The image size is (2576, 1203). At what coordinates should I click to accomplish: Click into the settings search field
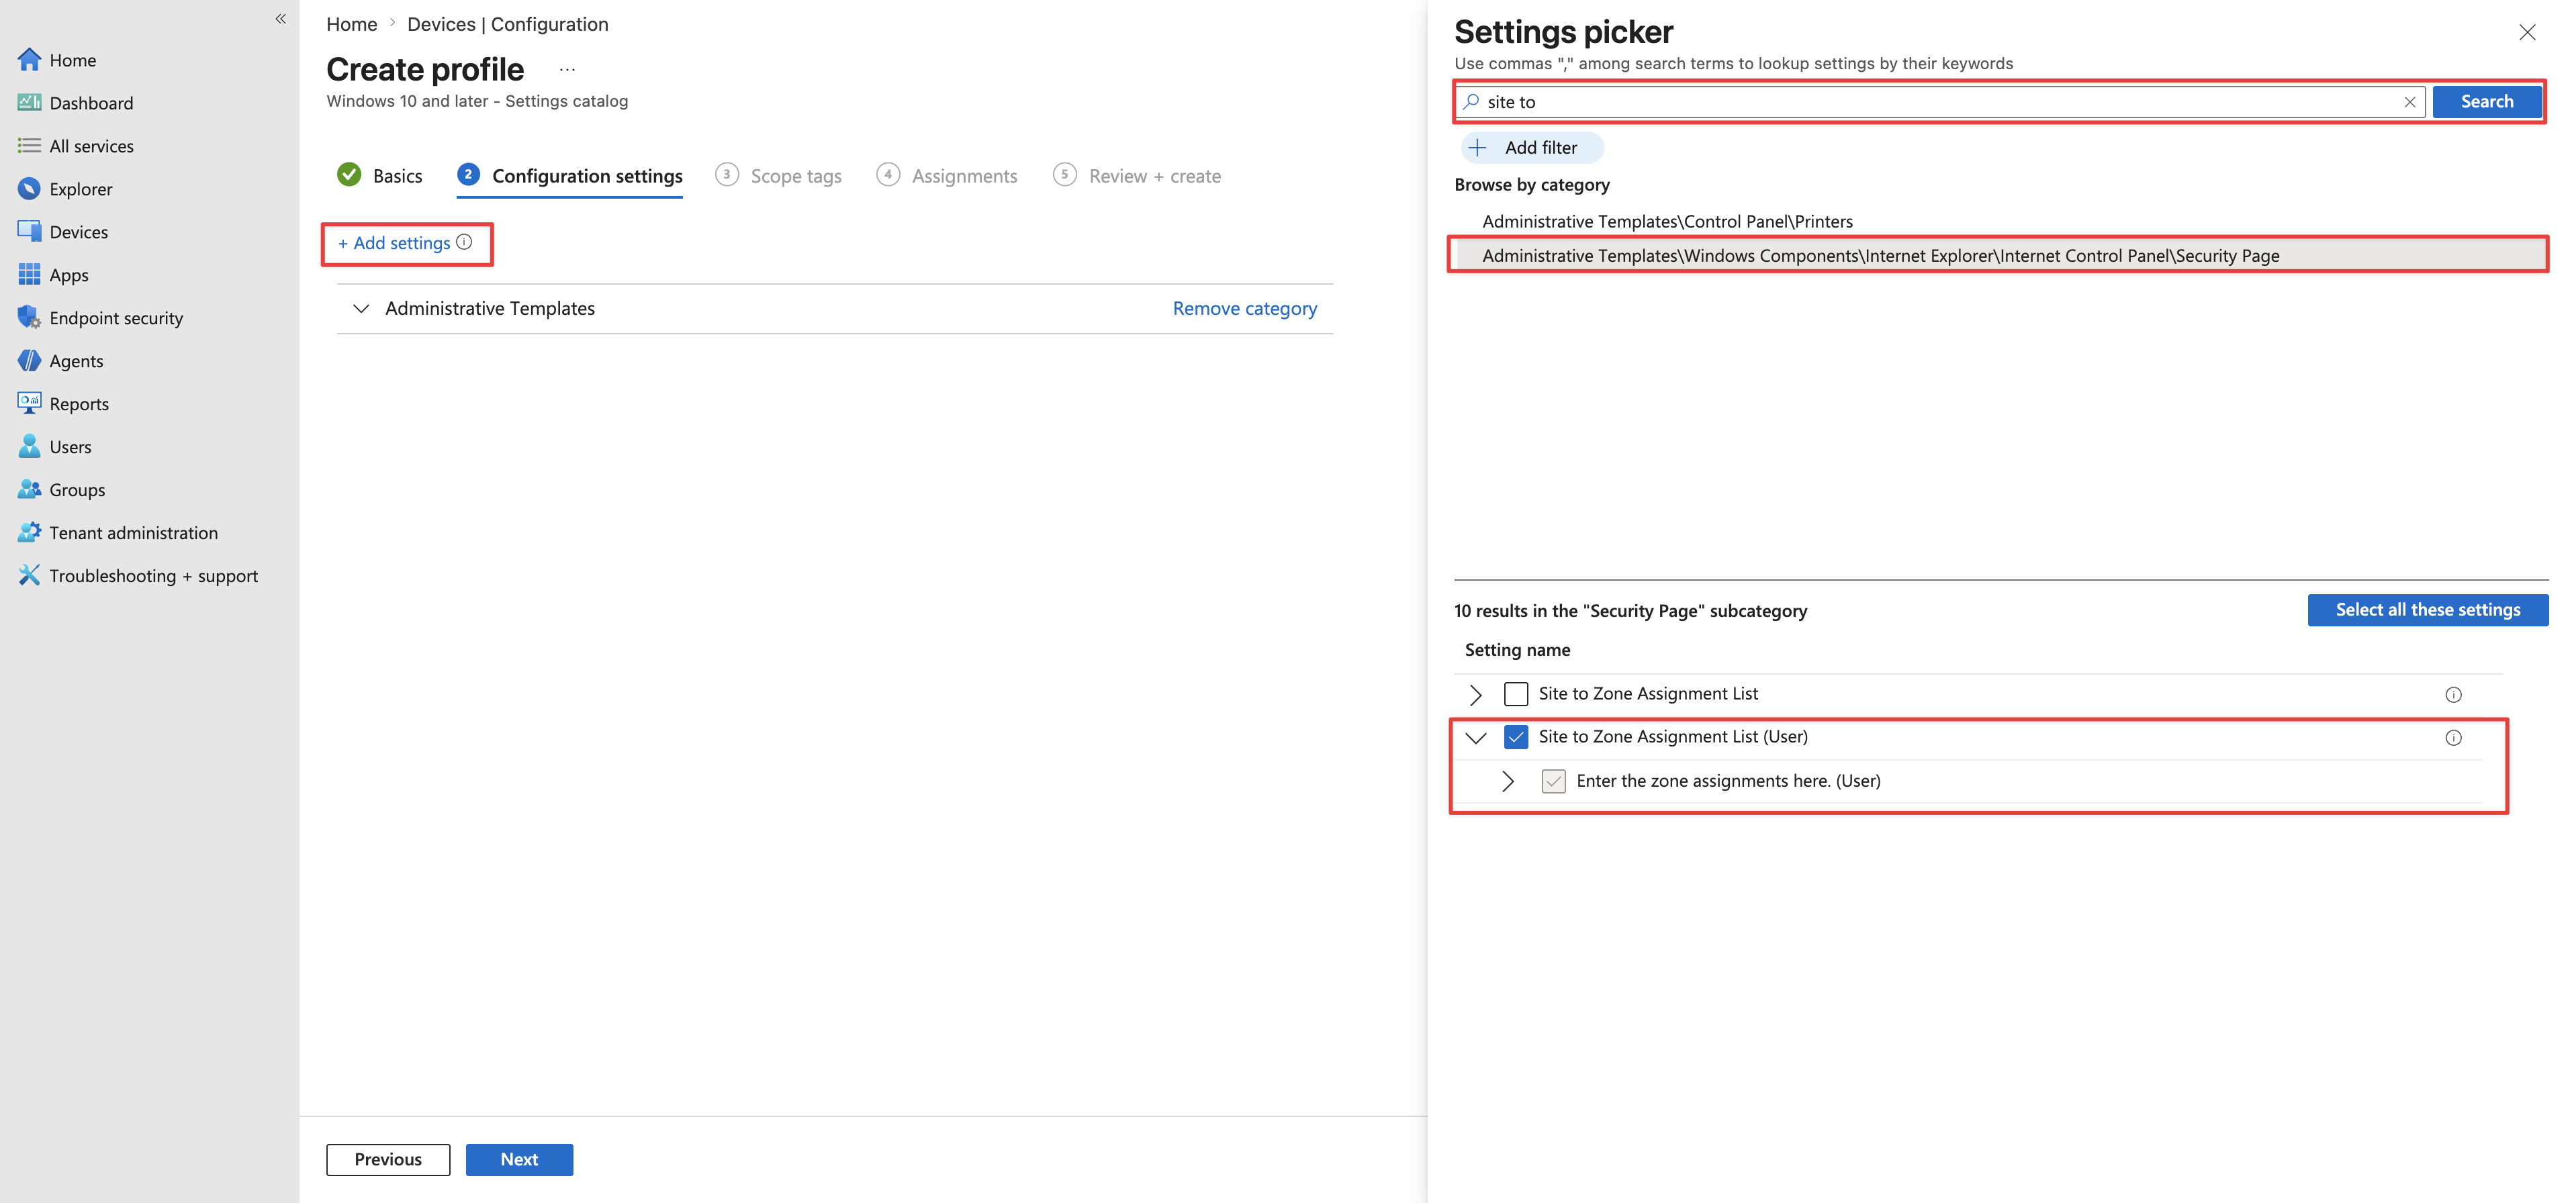click(x=1939, y=102)
